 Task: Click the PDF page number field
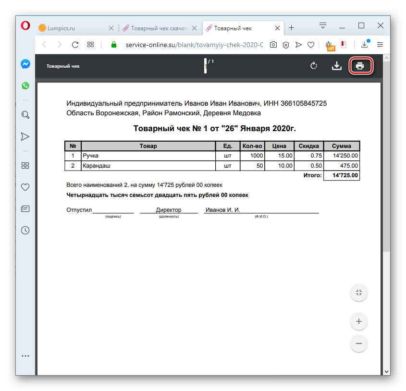pyautogui.click(x=205, y=65)
